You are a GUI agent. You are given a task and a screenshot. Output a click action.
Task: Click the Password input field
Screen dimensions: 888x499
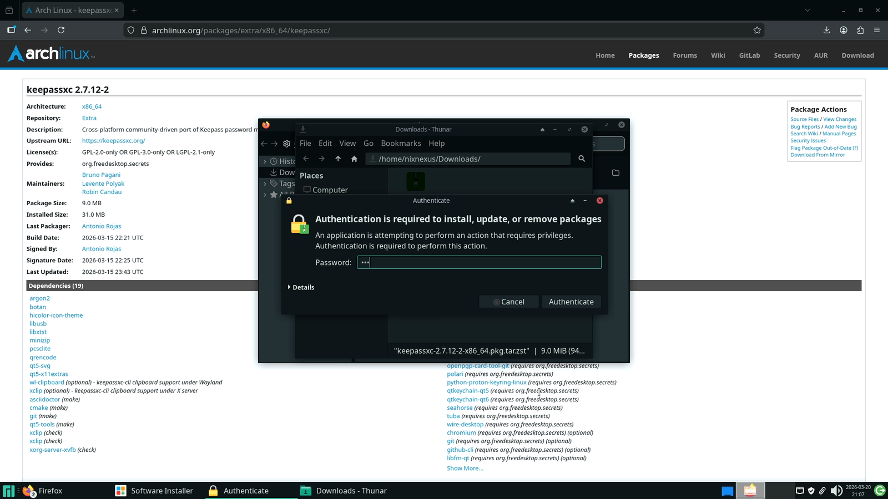tap(479, 262)
